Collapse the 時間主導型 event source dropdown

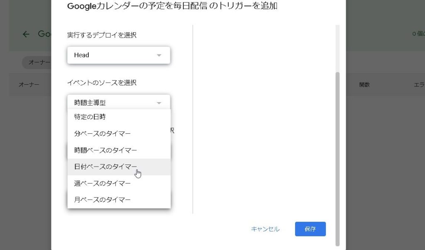[119, 102]
